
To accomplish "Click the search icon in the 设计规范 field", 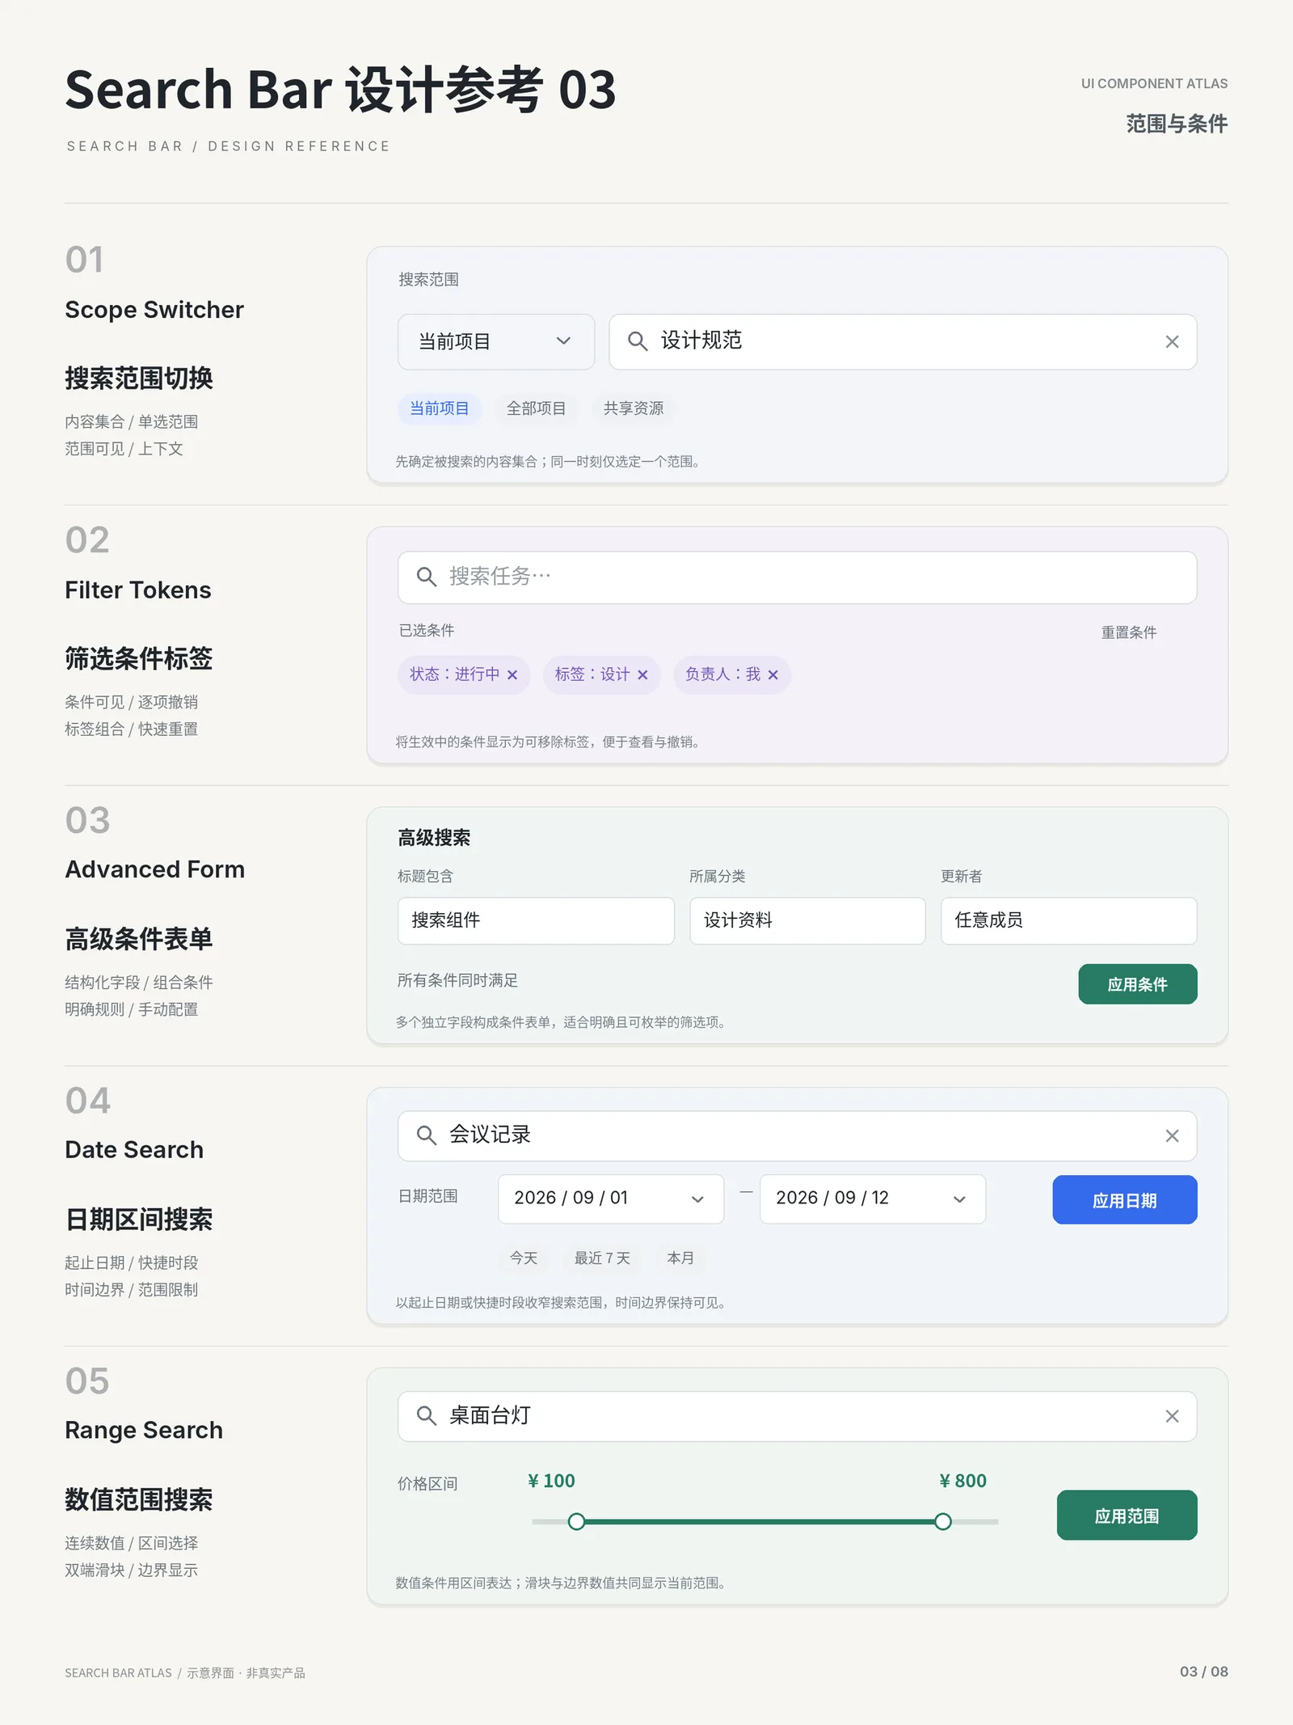I will (x=638, y=341).
